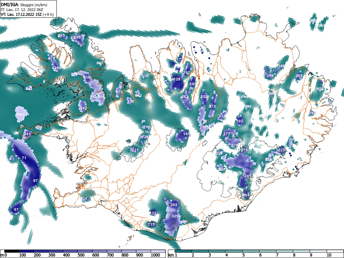Viewport: 344px width, 258px height.
Task: Click the 370 visibility value
Action: click(x=235, y=145)
